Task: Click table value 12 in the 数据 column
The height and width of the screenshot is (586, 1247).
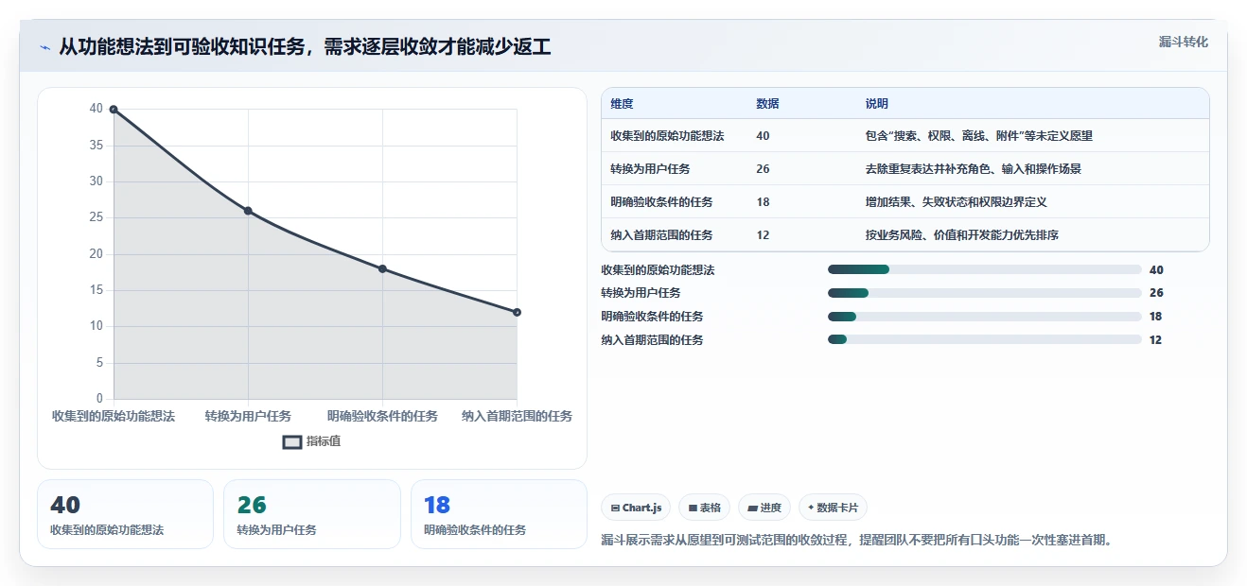Action: (x=763, y=235)
